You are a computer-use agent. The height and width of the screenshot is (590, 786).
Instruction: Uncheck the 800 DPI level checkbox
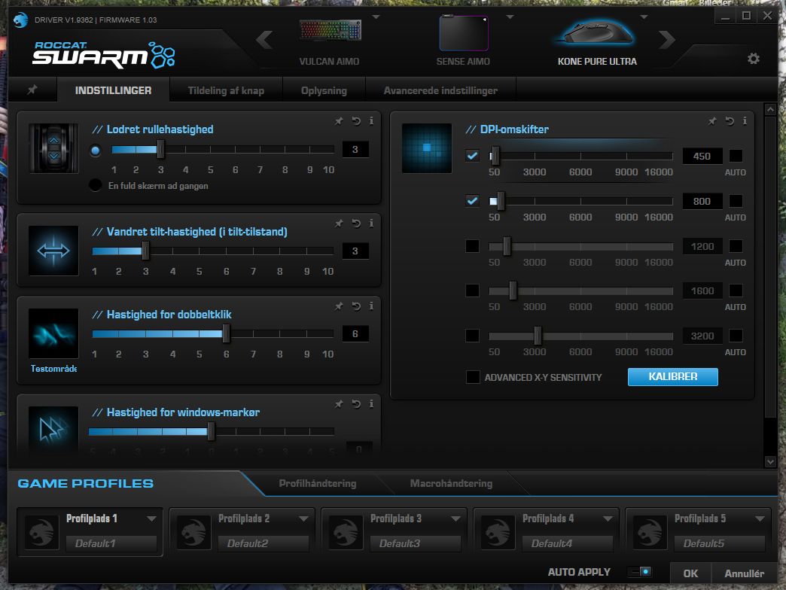(472, 201)
